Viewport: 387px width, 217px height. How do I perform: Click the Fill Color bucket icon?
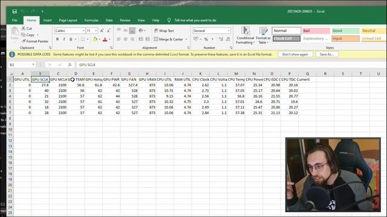click(x=95, y=39)
